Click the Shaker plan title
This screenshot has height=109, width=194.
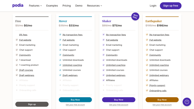tap(106, 21)
